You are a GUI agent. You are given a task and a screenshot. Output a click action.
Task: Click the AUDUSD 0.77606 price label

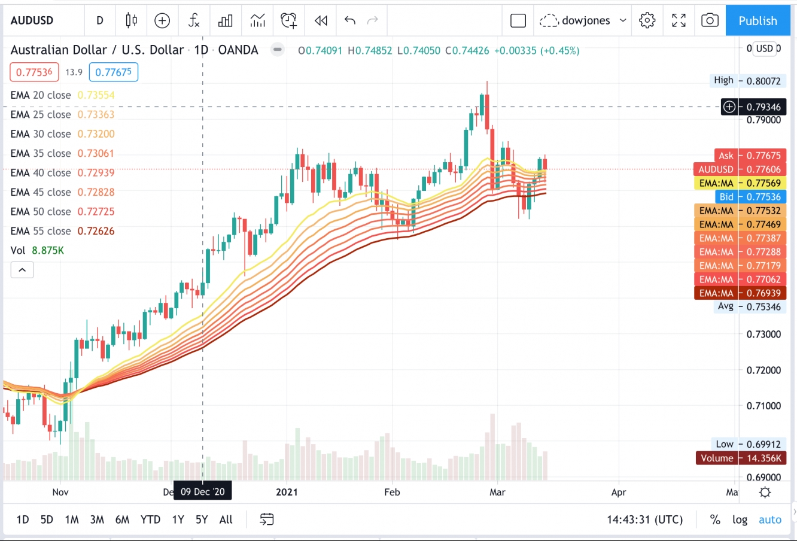pos(740,169)
